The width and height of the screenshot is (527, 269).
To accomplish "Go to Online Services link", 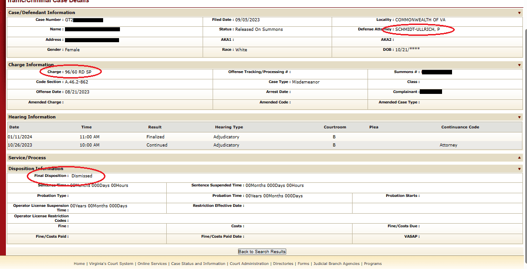I will tap(152, 264).
